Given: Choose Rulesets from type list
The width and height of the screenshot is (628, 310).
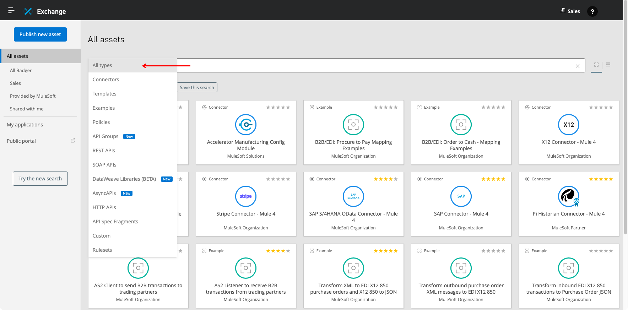Looking at the screenshot, I should coord(132,250).
